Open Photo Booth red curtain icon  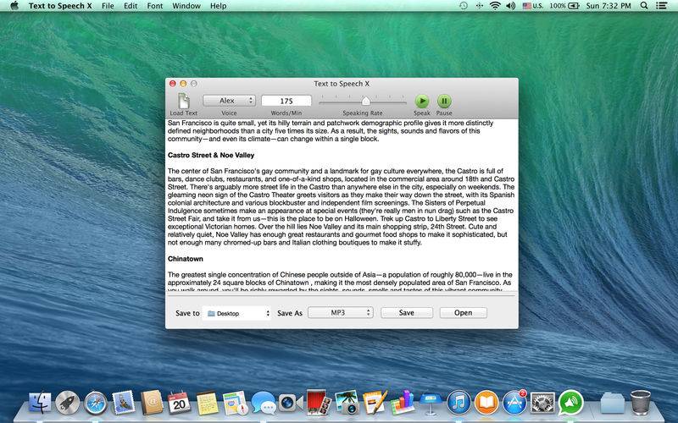[320, 403]
